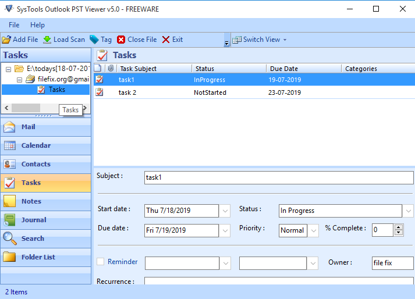The width and height of the screenshot is (415, 299).
Task: Open the Switch View dropdown arrow
Action: [x=285, y=40]
